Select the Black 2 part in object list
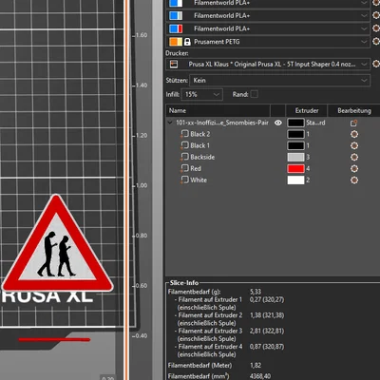 [200, 134]
